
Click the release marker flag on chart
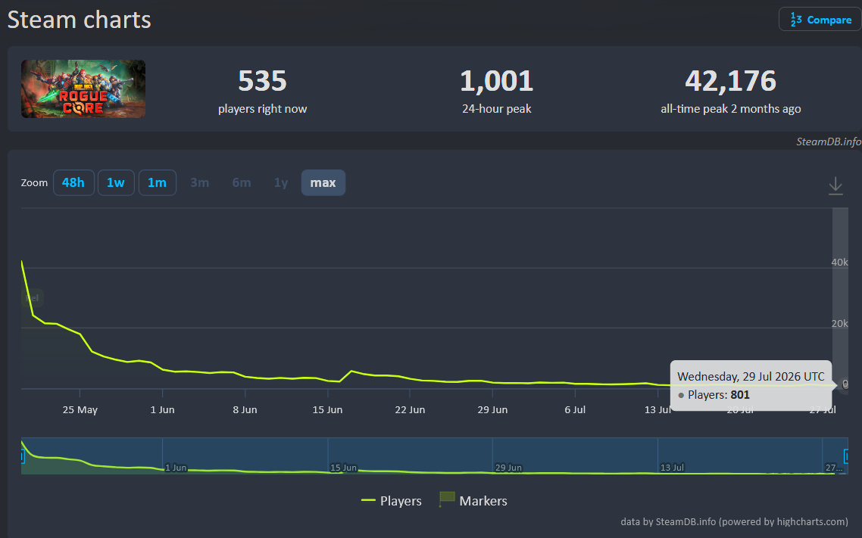point(32,298)
